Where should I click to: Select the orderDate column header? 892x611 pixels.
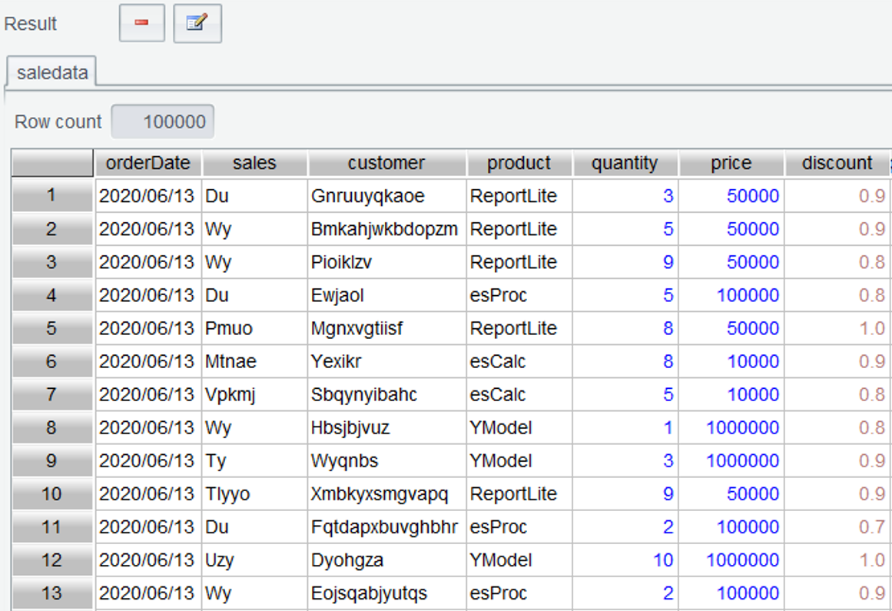148,163
